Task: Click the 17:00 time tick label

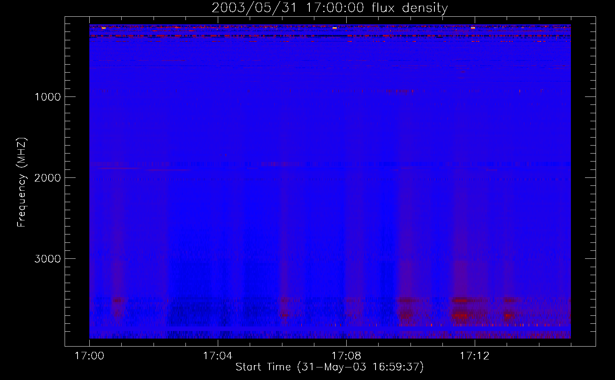Action: click(x=89, y=356)
